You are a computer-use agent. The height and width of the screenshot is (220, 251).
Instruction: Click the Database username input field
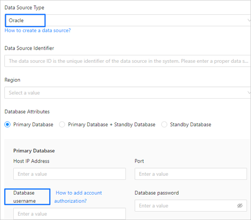tap(70, 214)
